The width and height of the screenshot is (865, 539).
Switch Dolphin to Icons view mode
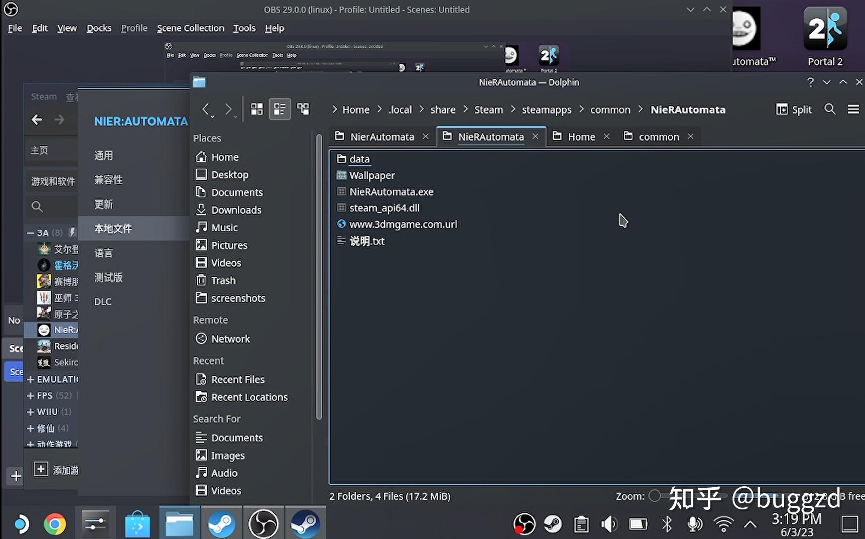pyautogui.click(x=257, y=109)
